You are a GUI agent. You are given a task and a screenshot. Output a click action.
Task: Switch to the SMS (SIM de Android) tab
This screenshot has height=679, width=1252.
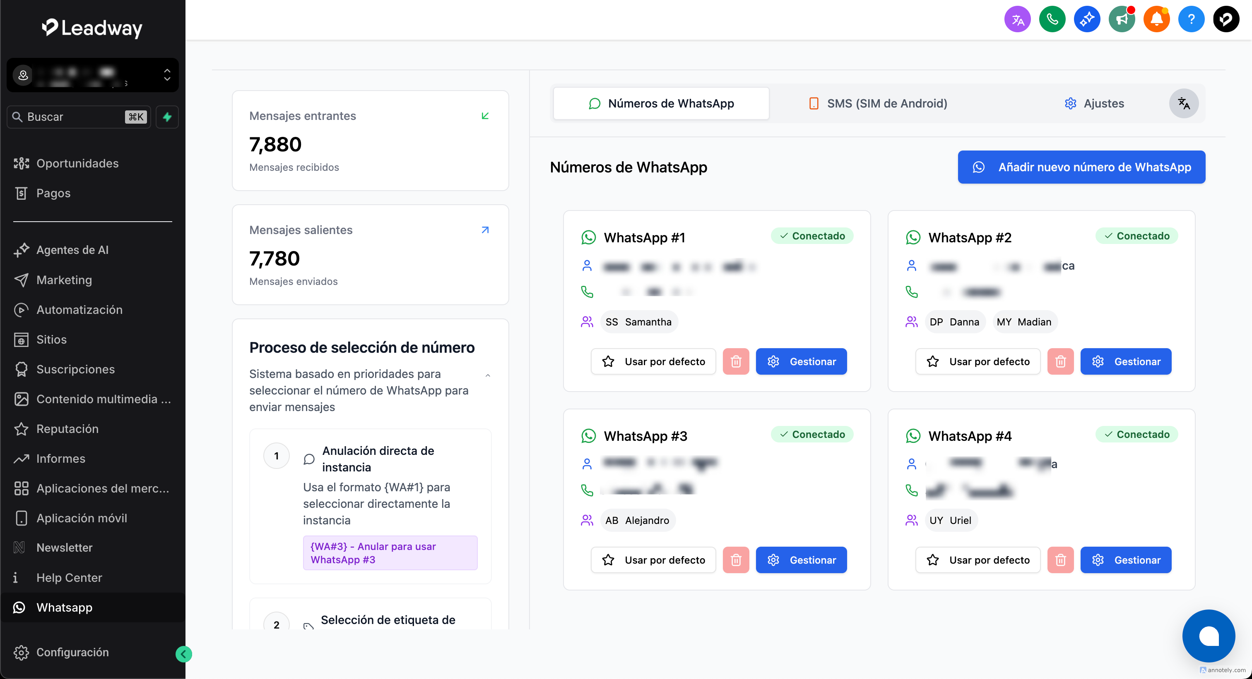click(x=878, y=103)
